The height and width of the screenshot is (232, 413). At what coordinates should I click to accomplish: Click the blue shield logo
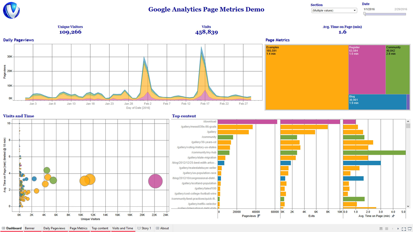11,10
